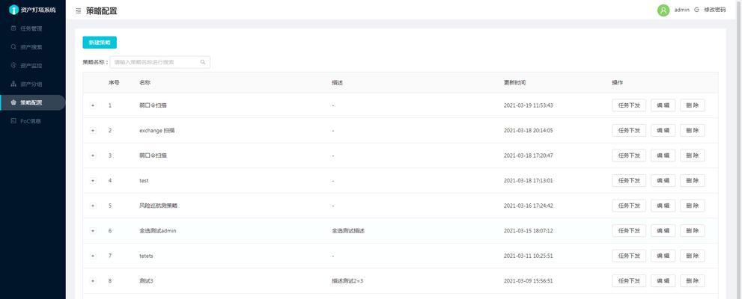Click the 更新时间 column header
The width and height of the screenshot is (742, 299).
click(514, 83)
